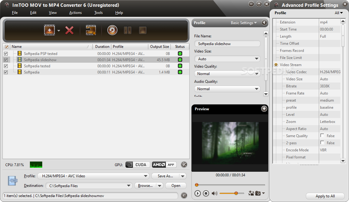Screen dimensions: 349x202
Task: Open Save As options arrow
Action: [x=183, y=176]
